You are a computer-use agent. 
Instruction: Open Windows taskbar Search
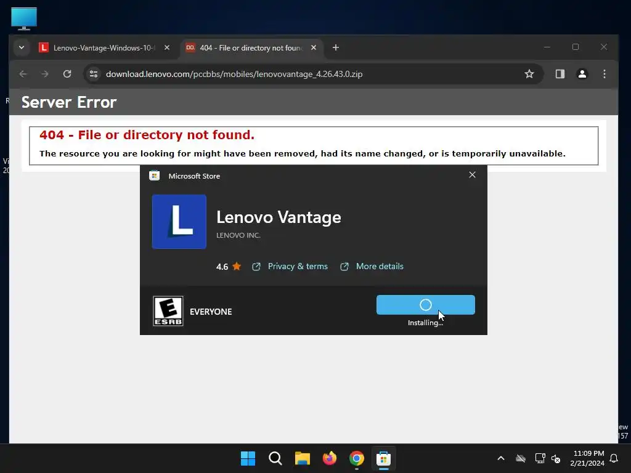click(x=275, y=458)
